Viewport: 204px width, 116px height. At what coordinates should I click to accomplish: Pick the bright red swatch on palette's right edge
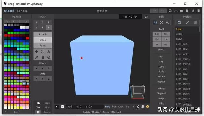coord(28,38)
